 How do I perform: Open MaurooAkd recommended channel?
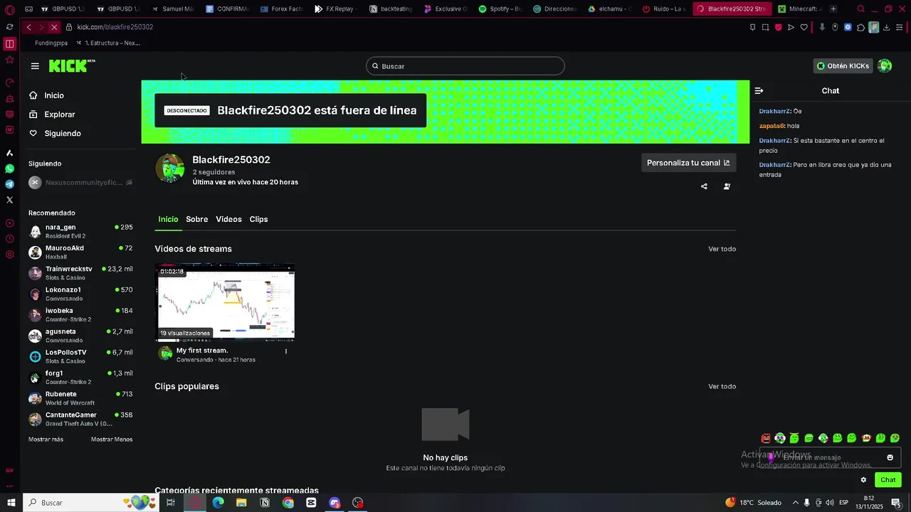click(x=80, y=252)
